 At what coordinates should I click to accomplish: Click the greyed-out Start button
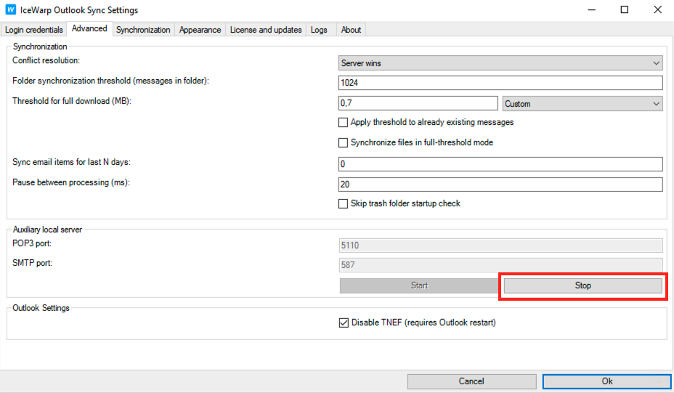coord(419,285)
